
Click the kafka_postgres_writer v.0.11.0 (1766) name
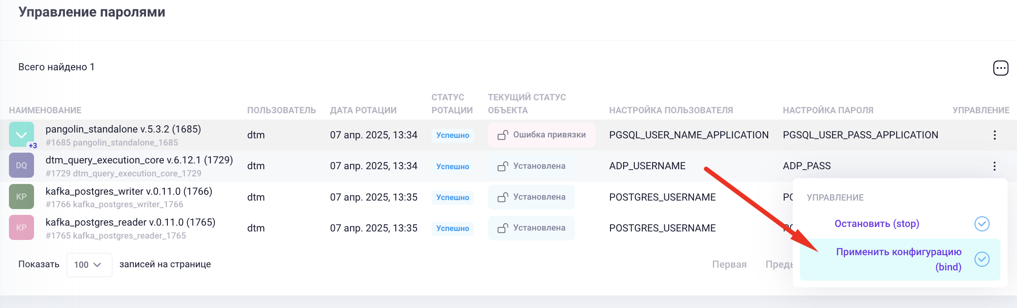pyautogui.click(x=129, y=191)
